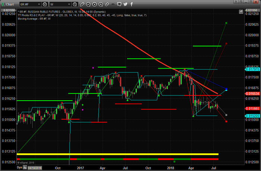Open the calendar icon next to Dyn
This screenshot has height=171, width=261.
pyautogui.click(x=25, y=167)
